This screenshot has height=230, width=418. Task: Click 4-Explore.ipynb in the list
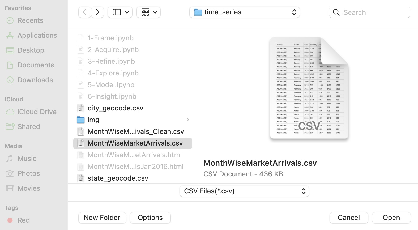point(113,73)
